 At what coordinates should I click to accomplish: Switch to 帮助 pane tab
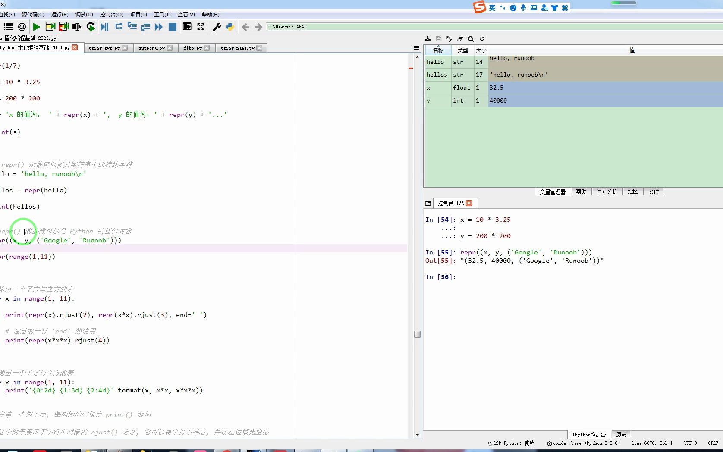pyautogui.click(x=582, y=191)
